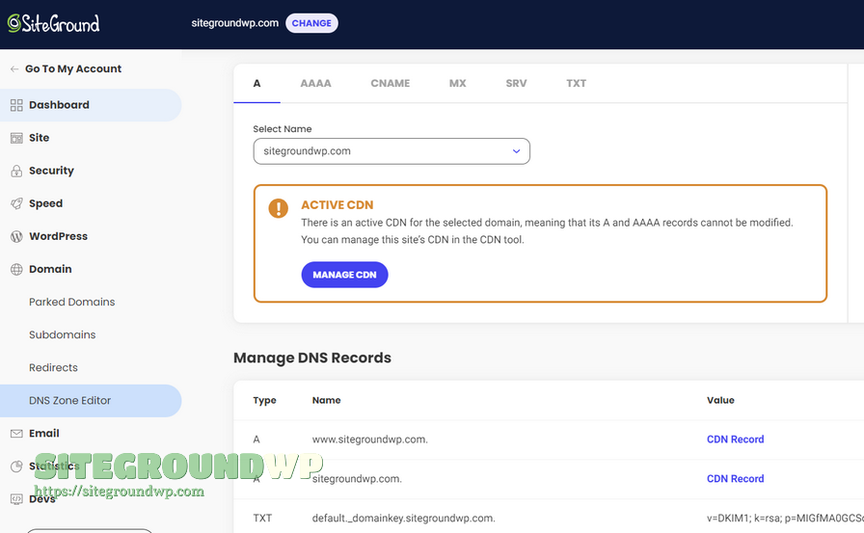The image size is (864, 533).
Task: Open CDN Record link for sitegroundwp.com.
Action: point(735,478)
